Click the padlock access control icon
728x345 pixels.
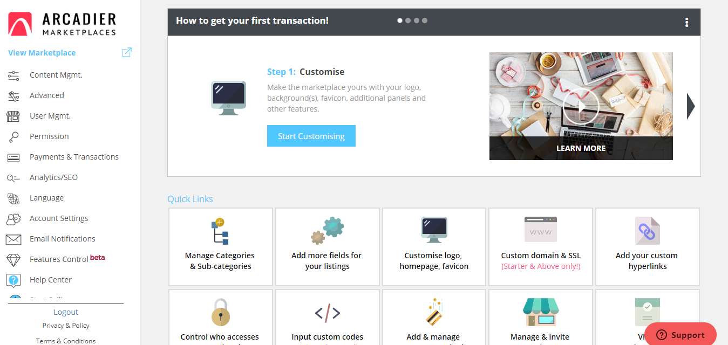[220, 312]
